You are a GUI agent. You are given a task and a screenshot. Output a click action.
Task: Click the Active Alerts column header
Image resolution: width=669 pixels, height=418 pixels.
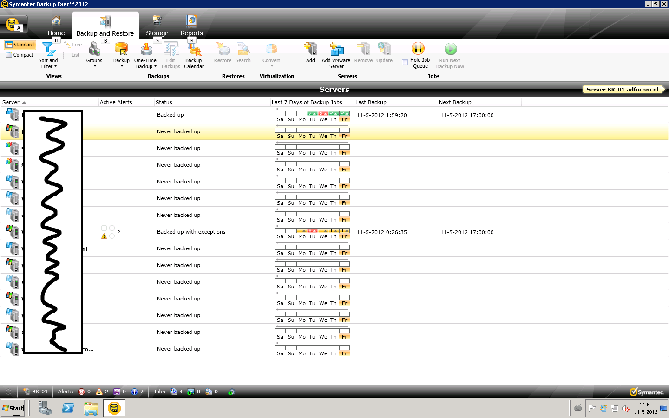pyautogui.click(x=126, y=102)
